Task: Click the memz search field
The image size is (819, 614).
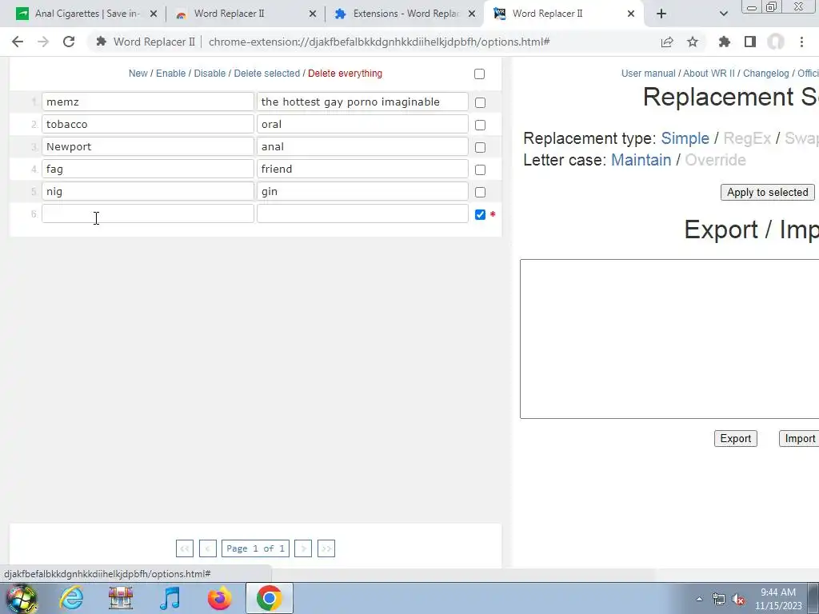Action: point(148,102)
